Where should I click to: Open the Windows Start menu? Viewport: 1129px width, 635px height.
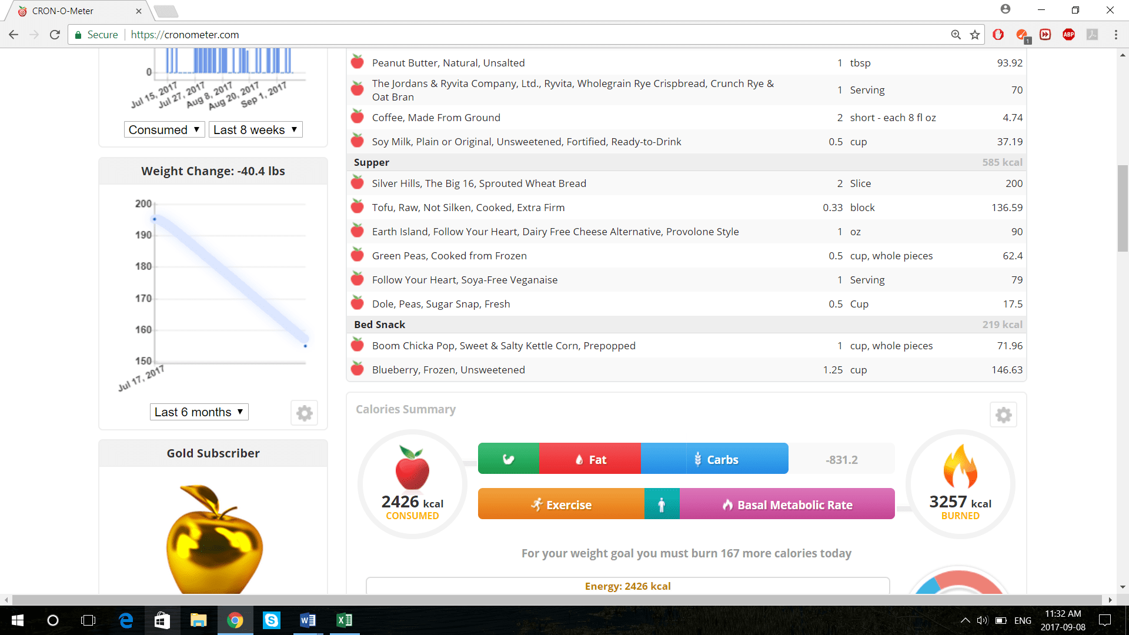[x=18, y=620]
